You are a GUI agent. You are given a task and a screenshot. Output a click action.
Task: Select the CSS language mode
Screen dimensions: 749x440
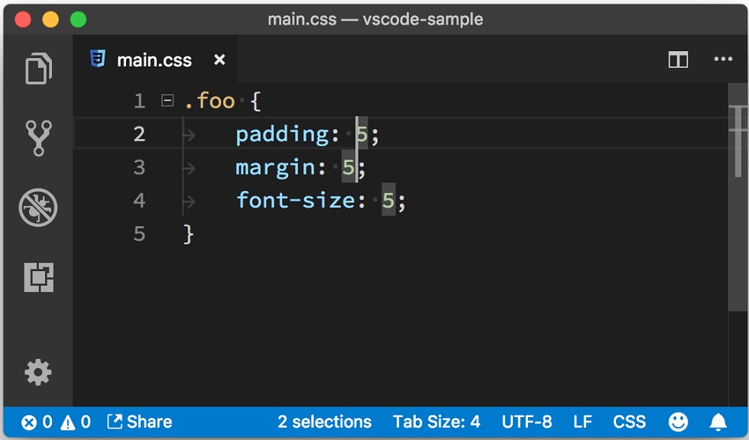point(629,422)
